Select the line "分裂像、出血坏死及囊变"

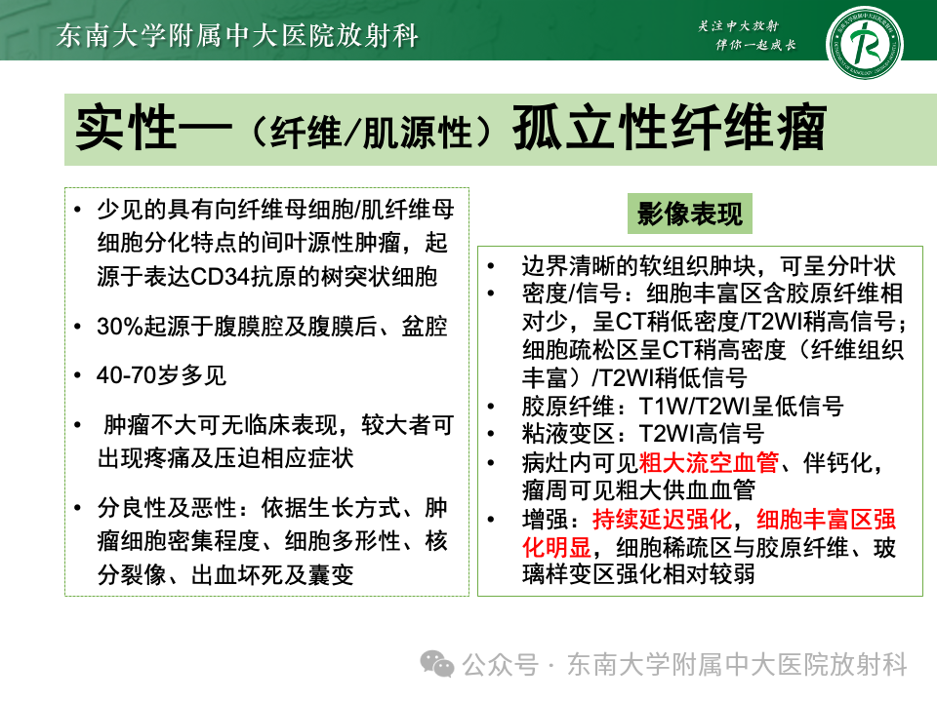coord(225,575)
